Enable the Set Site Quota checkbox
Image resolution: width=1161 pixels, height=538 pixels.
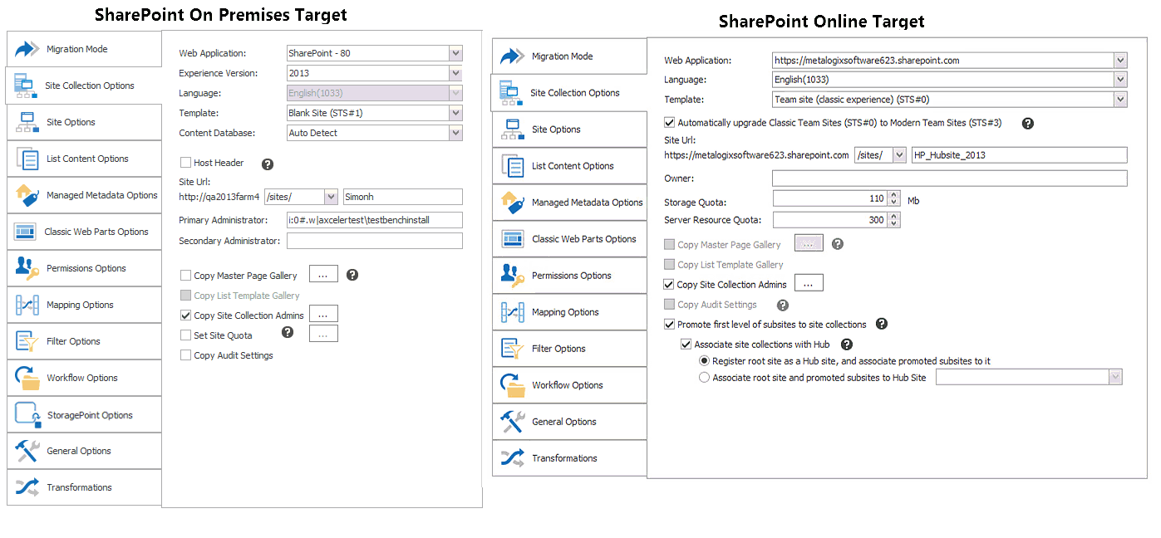click(x=186, y=335)
